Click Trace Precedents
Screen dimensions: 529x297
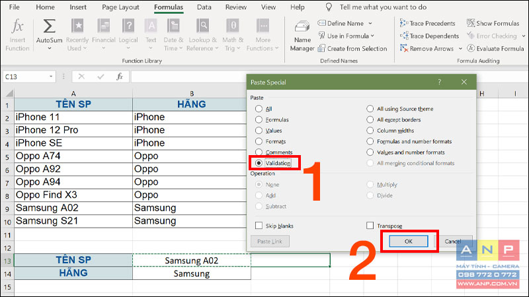coord(427,23)
